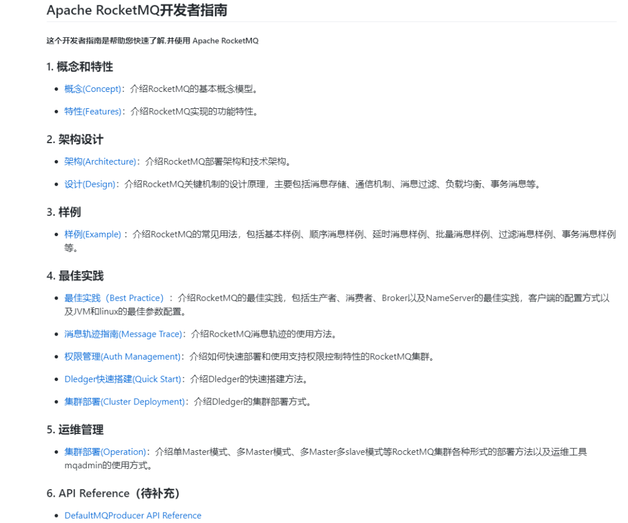The image size is (628, 523).
Task: Click heading 6. API Reference（待补充）
Action: point(113,493)
